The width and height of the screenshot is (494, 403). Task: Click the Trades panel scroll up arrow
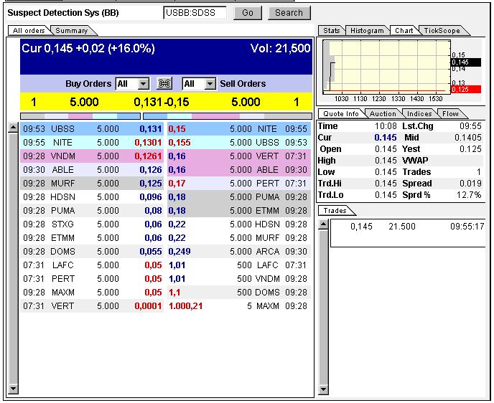click(324, 224)
